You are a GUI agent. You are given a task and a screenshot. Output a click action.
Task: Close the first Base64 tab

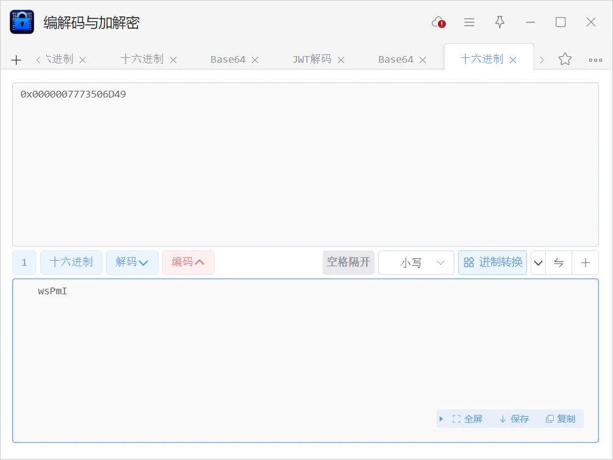pyautogui.click(x=255, y=60)
